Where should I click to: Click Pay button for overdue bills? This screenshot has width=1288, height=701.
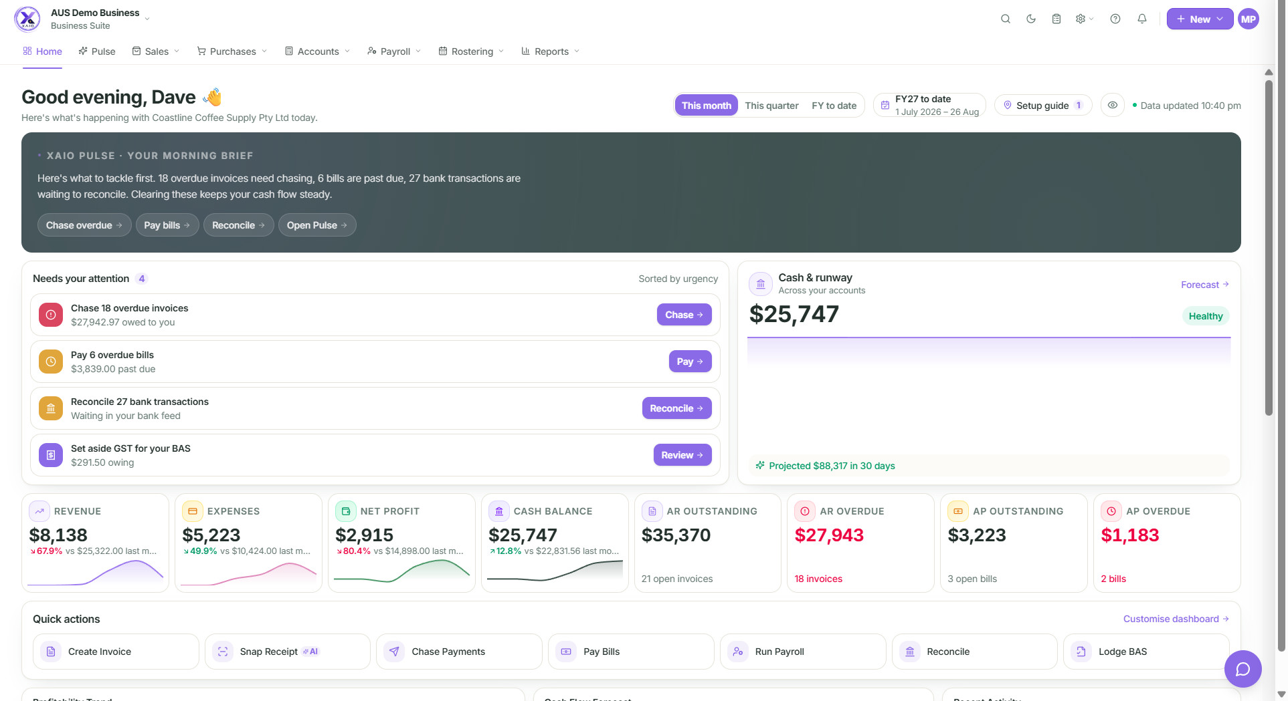(690, 362)
